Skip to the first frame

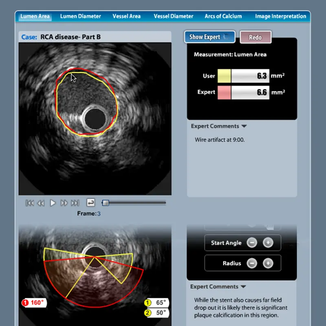29,203
